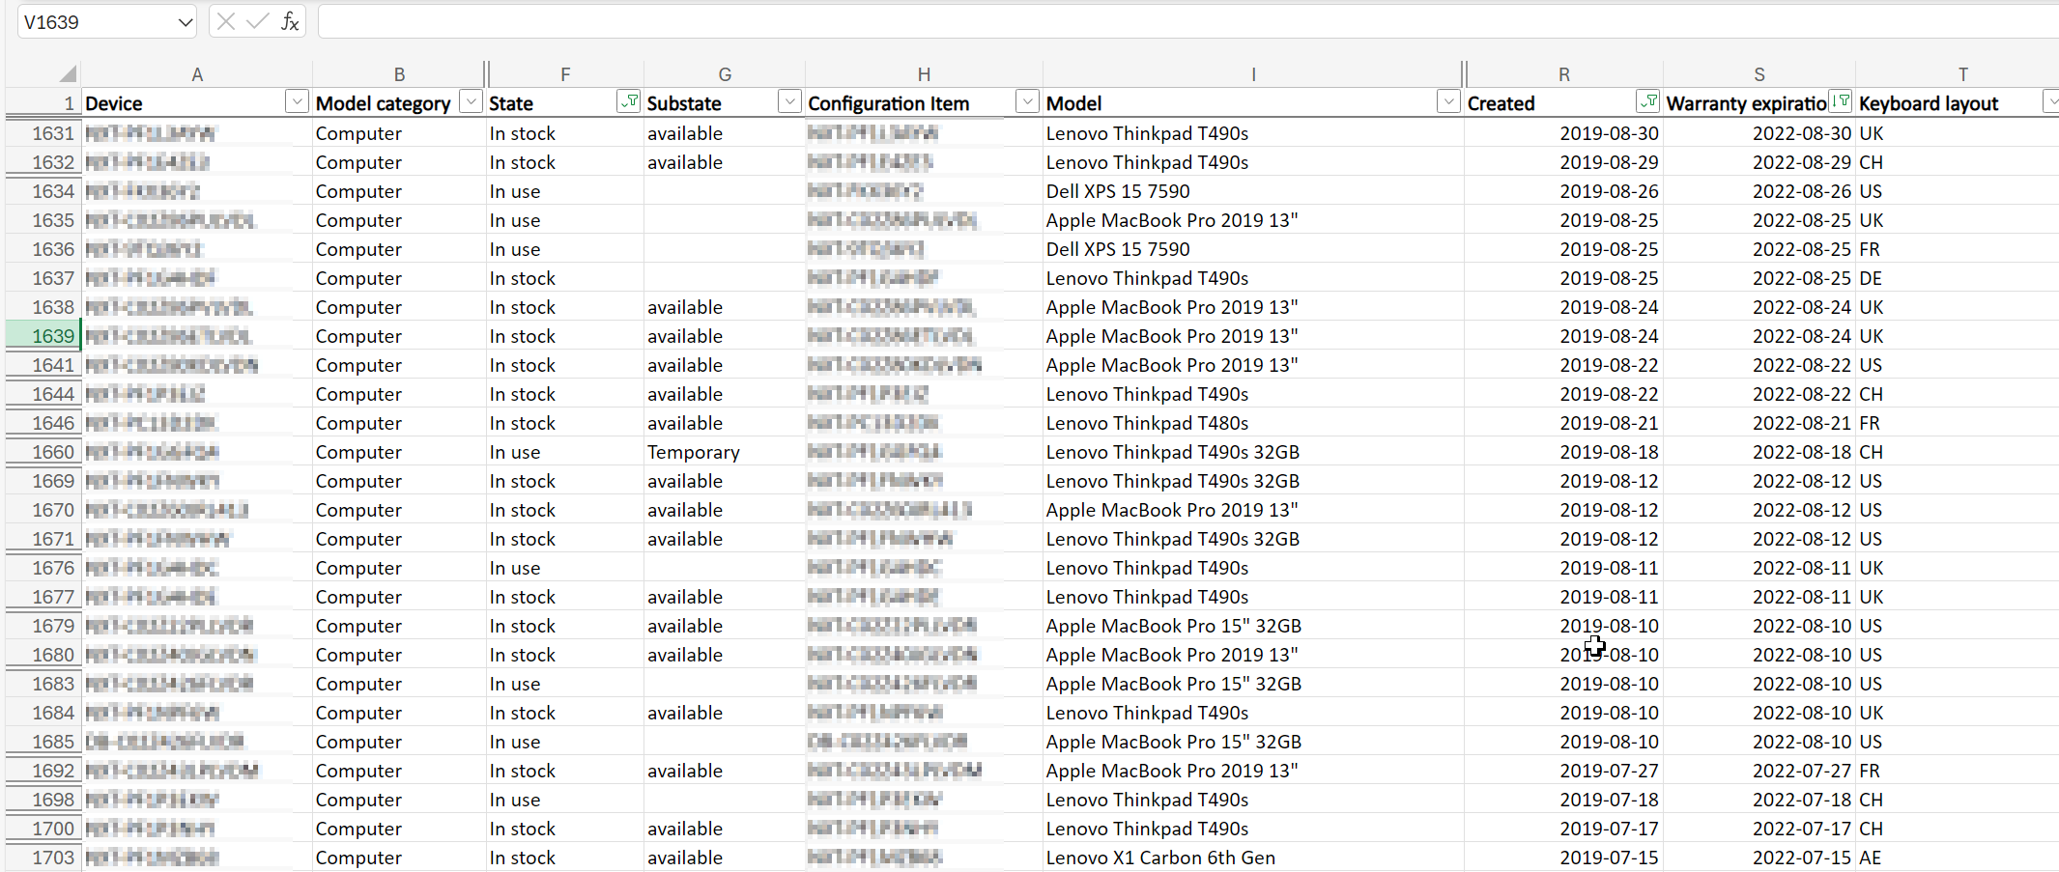Open the State column active filter icon

[x=628, y=101]
